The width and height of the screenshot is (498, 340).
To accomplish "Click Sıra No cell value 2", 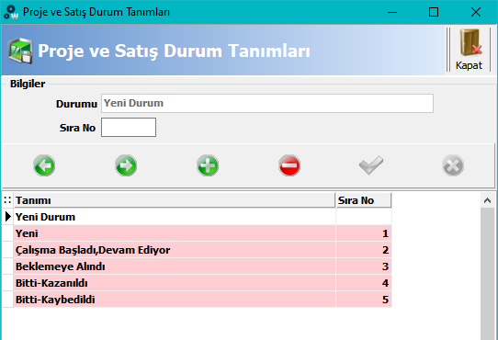I will coord(364,250).
